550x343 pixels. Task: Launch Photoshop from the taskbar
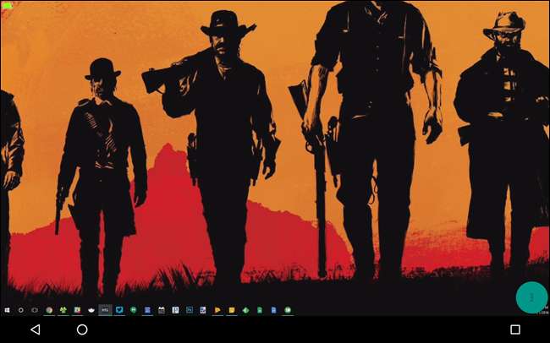tap(190, 310)
